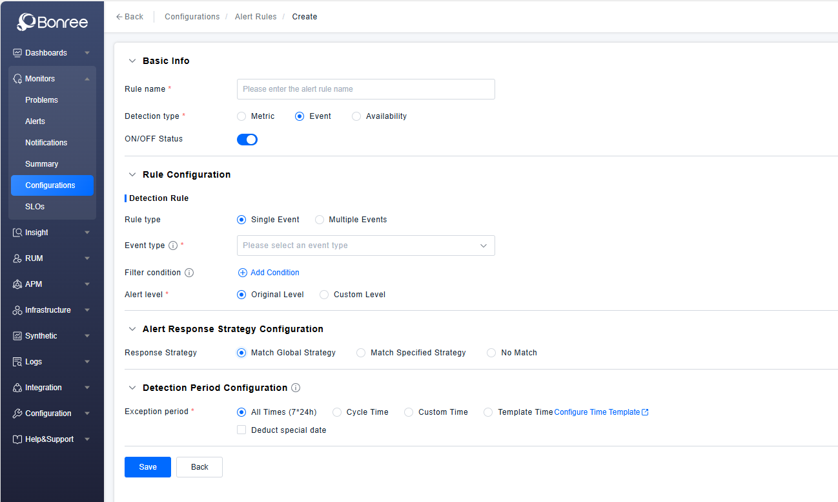Check the Deduct special date checkbox
The width and height of the screenshot is (838, 502).
(241, 430)
